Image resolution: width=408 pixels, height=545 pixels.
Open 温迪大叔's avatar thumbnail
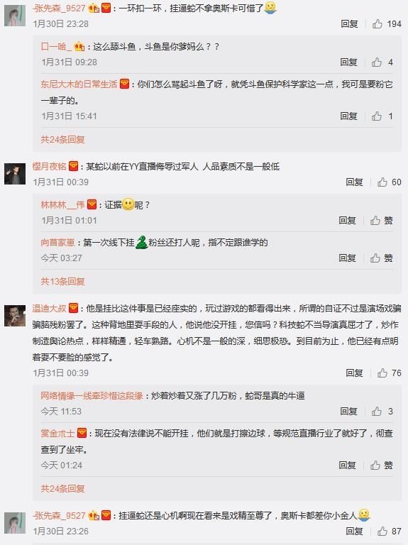(15, 316)
